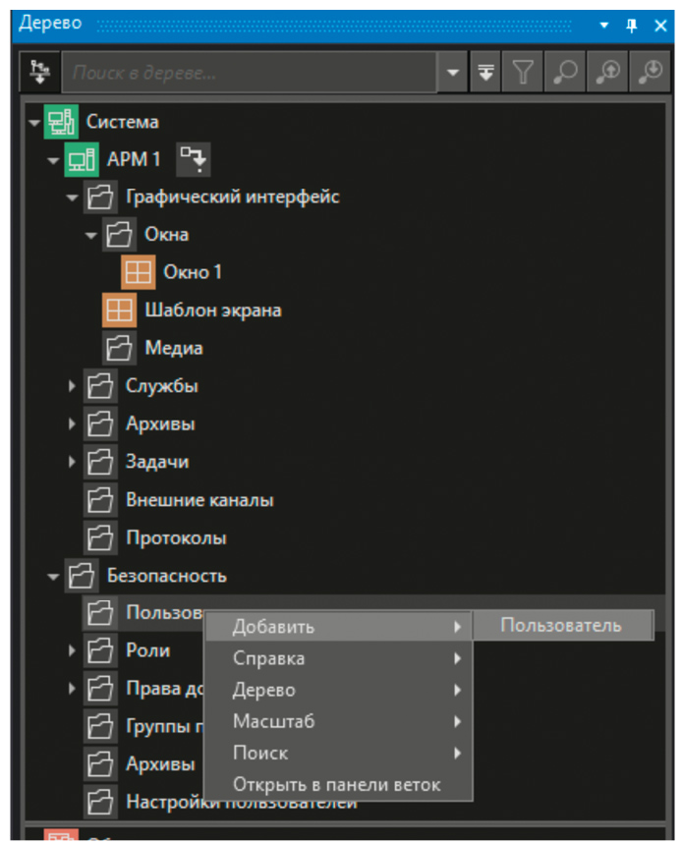
Task: Click the collapse-all icon next to search dropdown
Action: [x=485, y=73]
